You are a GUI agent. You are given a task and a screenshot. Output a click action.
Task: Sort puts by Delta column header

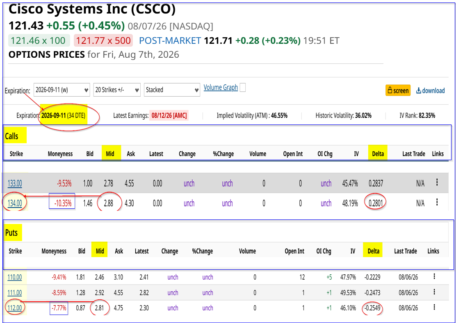(x=374, y=251)
